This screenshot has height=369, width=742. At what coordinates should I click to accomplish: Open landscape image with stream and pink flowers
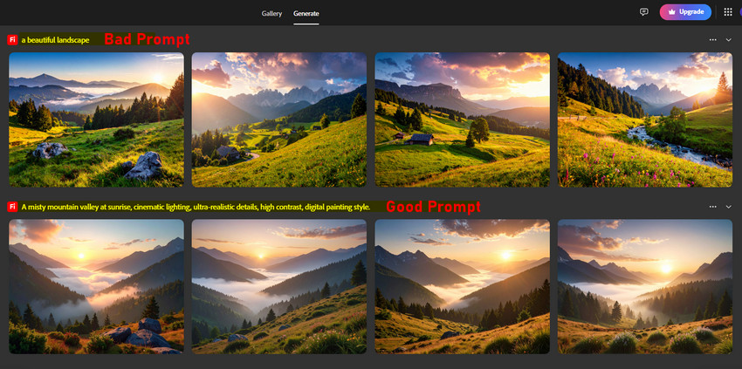click(x=645, y=120)
